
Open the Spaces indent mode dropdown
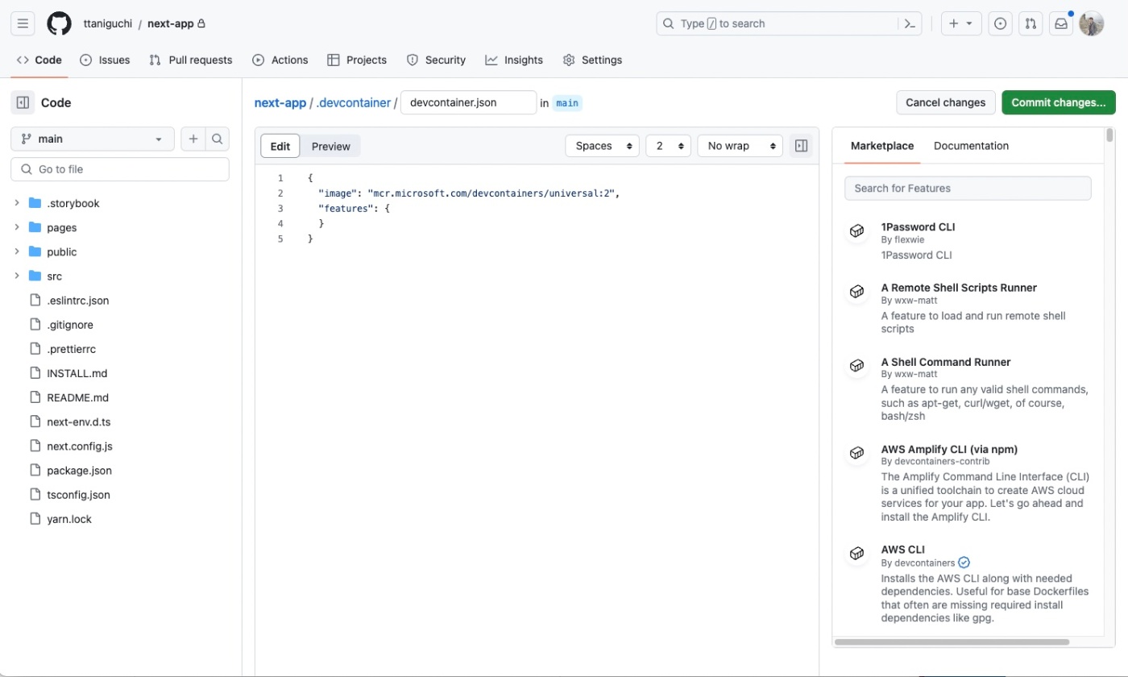[x=603, y=146]
